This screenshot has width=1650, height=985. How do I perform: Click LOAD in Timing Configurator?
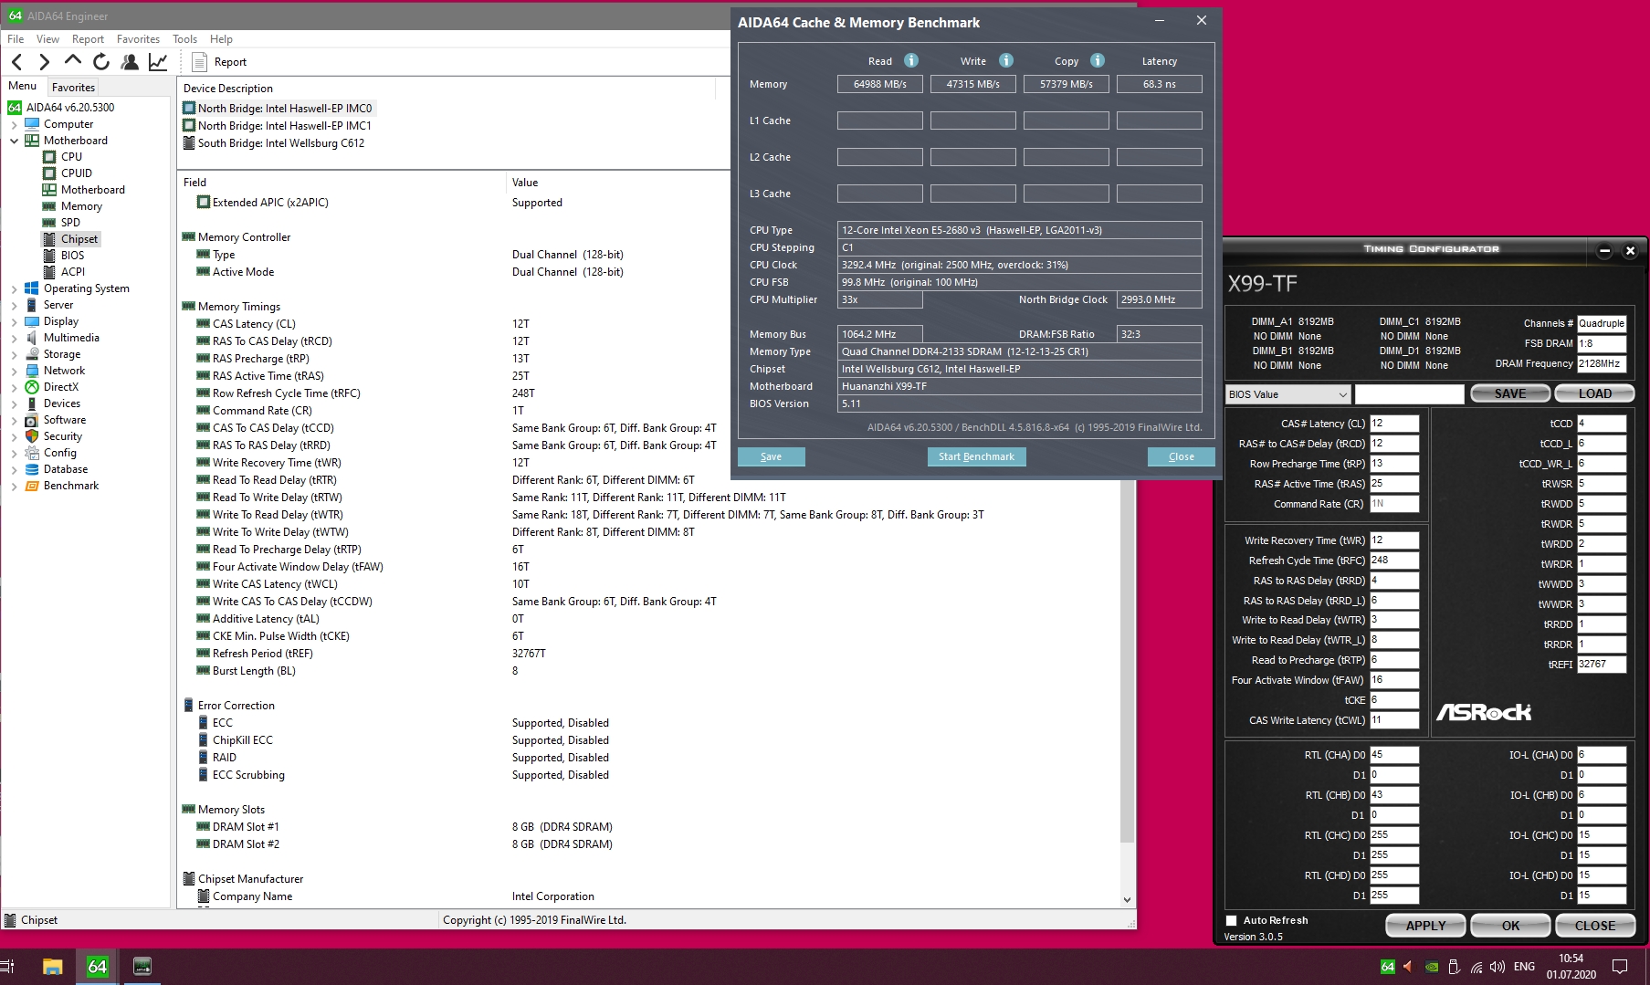1594,393
